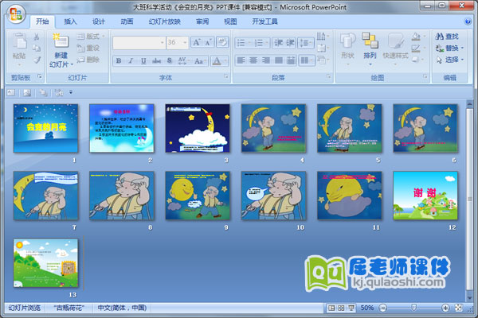478x318 pixels.
Task: Switch to the Slide Show tab
Action: (165, 21)
